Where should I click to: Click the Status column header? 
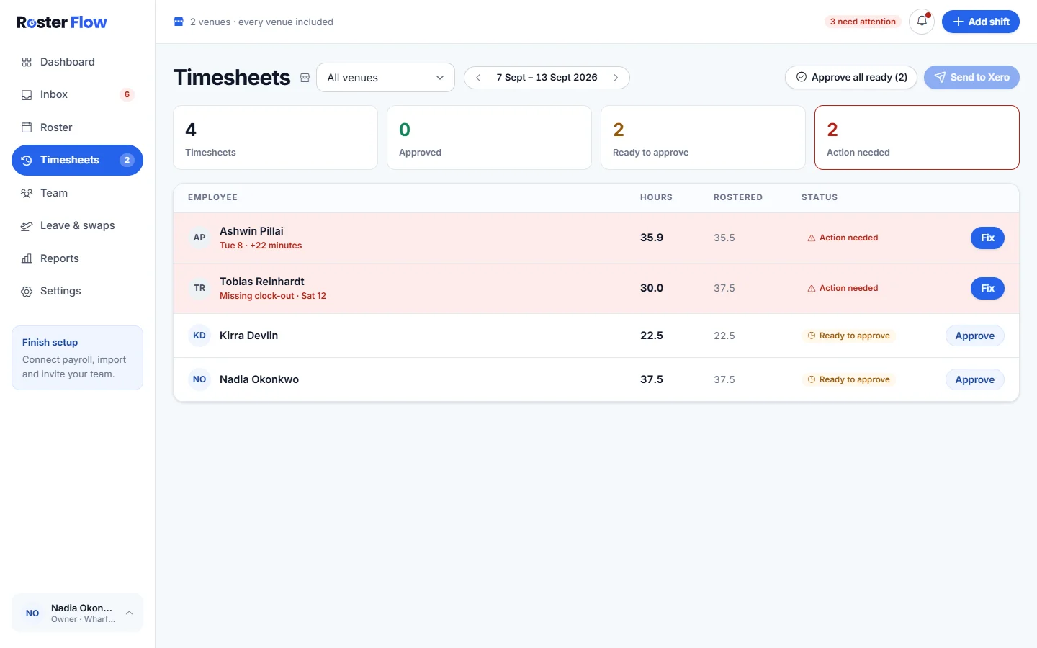pyautogui.click(x=820, y=197)
